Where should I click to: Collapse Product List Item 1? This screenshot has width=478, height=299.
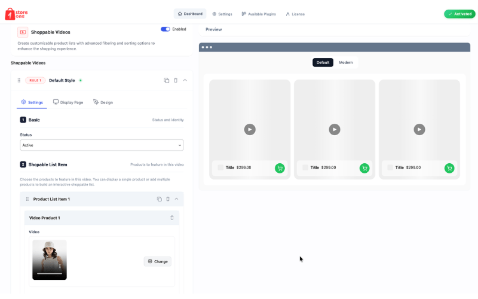coord(176,199)
